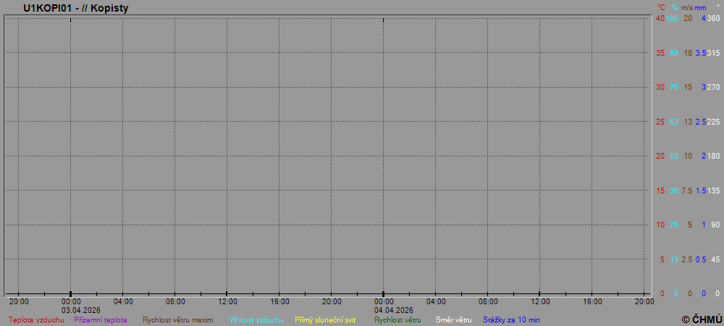724x326 pixels.
Task: Click the Teplota vzduchu legend label
Action: click(x=36, y=319)
